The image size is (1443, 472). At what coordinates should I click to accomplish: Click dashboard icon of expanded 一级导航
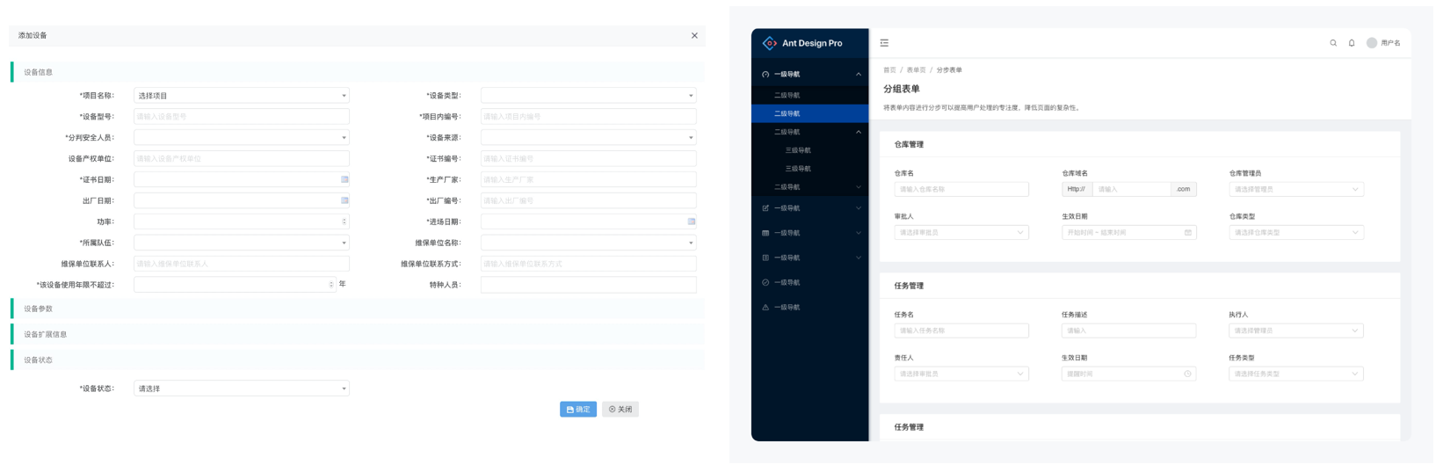tap(765, 75)
